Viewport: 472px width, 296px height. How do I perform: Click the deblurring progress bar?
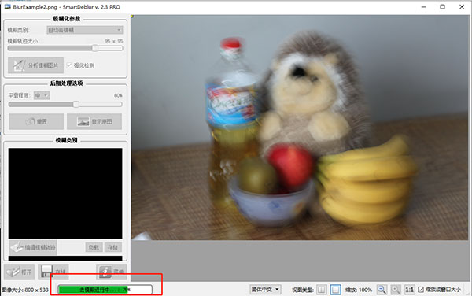(x=105, y=290)
